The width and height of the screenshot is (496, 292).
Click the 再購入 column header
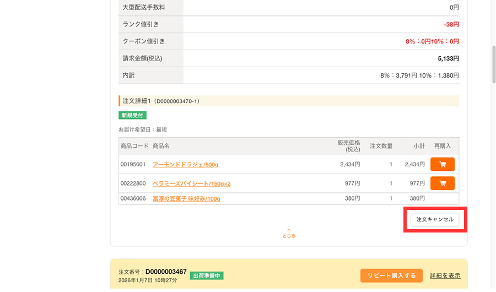442,146
